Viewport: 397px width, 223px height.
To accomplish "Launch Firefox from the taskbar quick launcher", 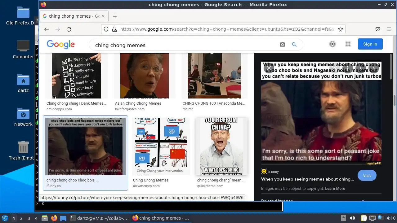I will 54,218.
